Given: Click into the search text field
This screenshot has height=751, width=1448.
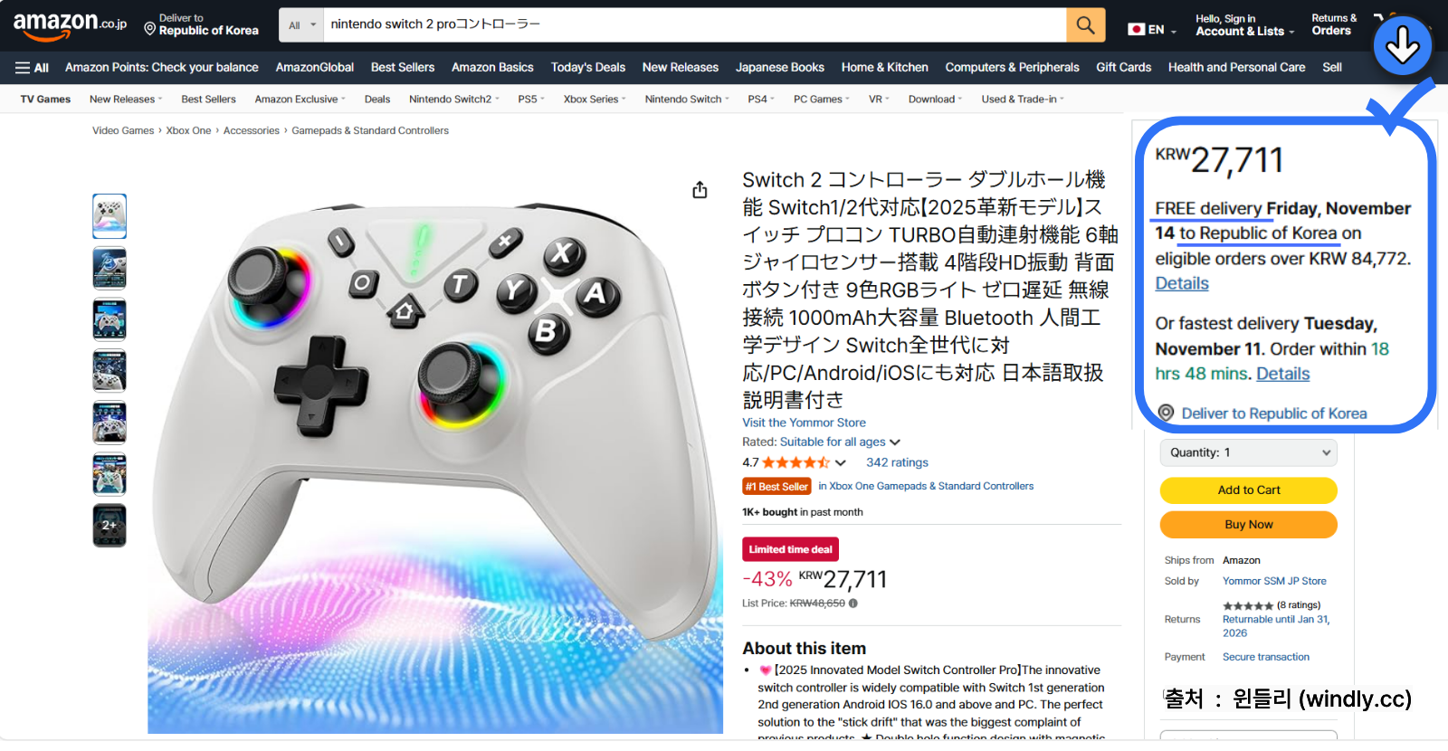Looking at the screenshot, I should coord(694,25).
